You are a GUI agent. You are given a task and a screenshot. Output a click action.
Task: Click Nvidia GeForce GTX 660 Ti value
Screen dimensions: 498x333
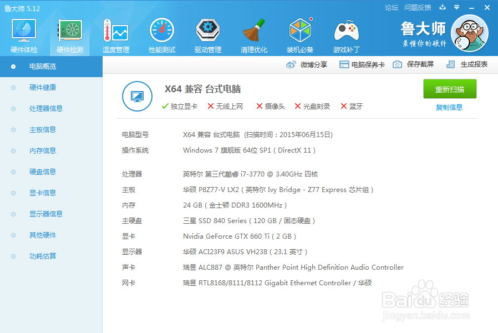click(x=240, y=236)
